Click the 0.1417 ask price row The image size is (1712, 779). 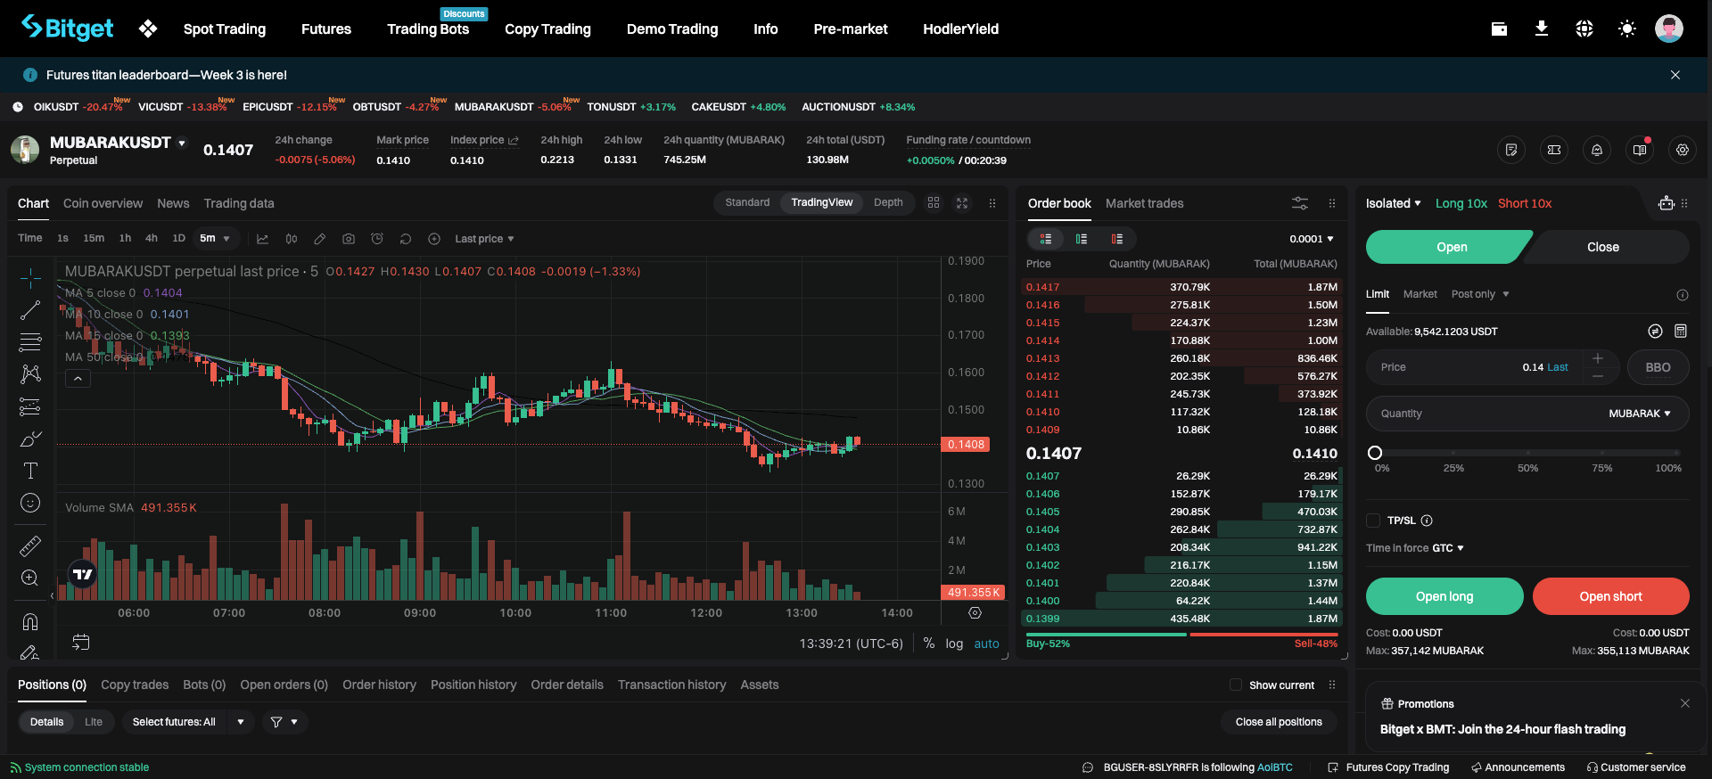coord(1181,287)
